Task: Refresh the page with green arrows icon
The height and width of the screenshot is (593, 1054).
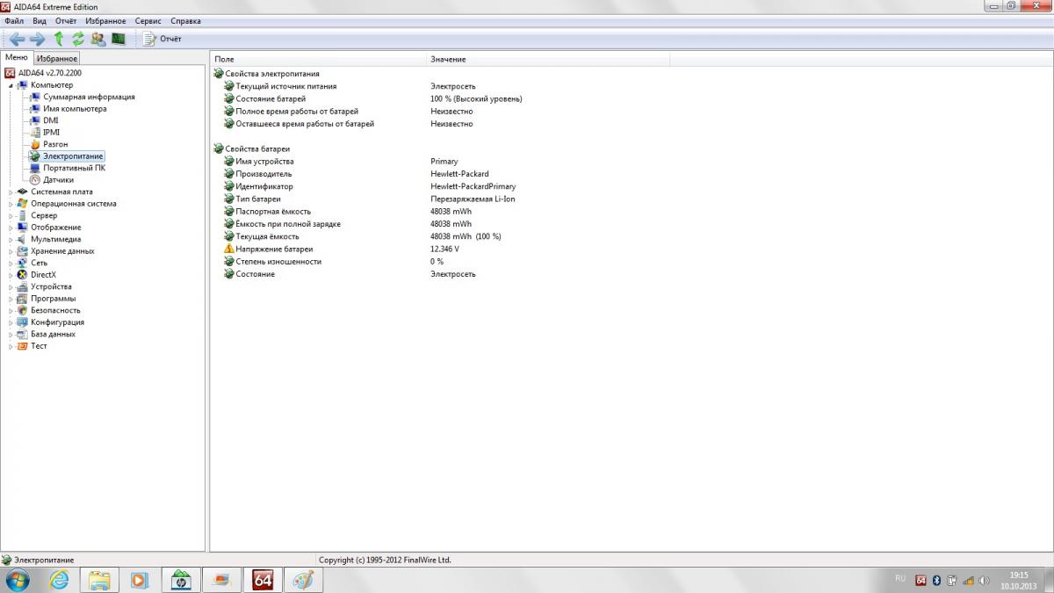Action: (x=78, y=39)
